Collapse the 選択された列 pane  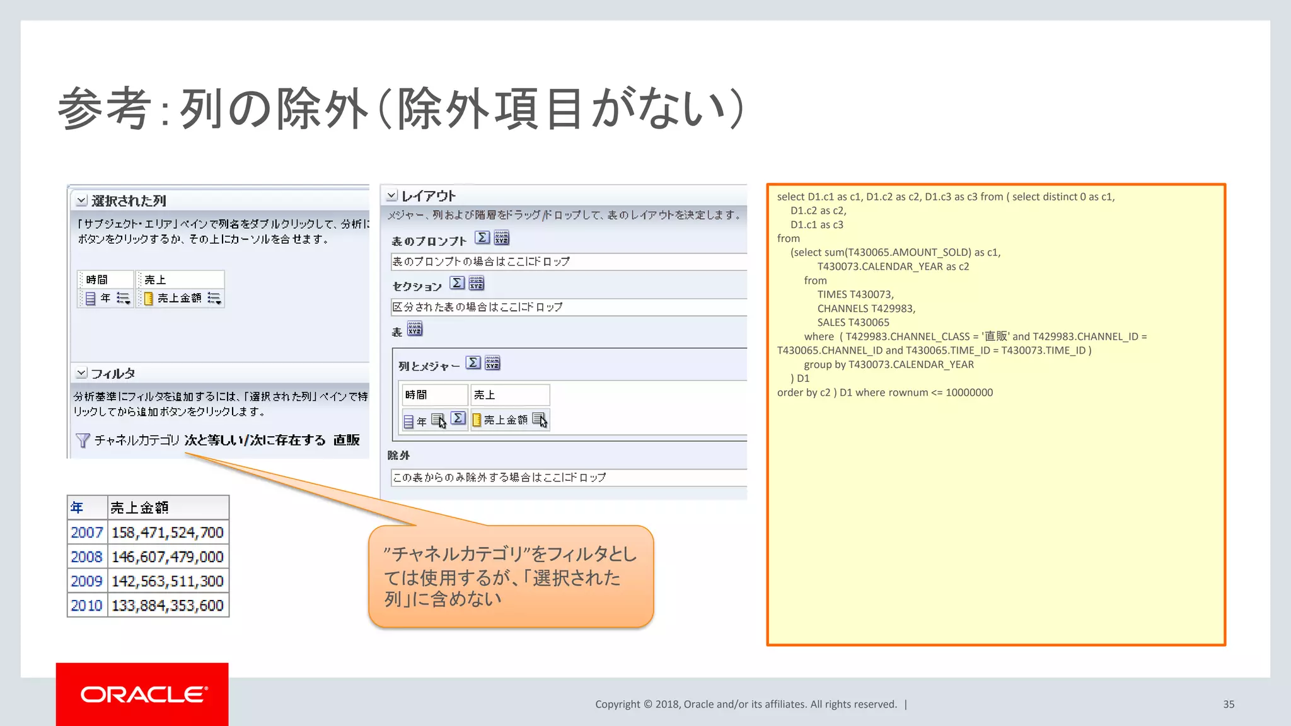pyautogui.click(x=81, y=200)
